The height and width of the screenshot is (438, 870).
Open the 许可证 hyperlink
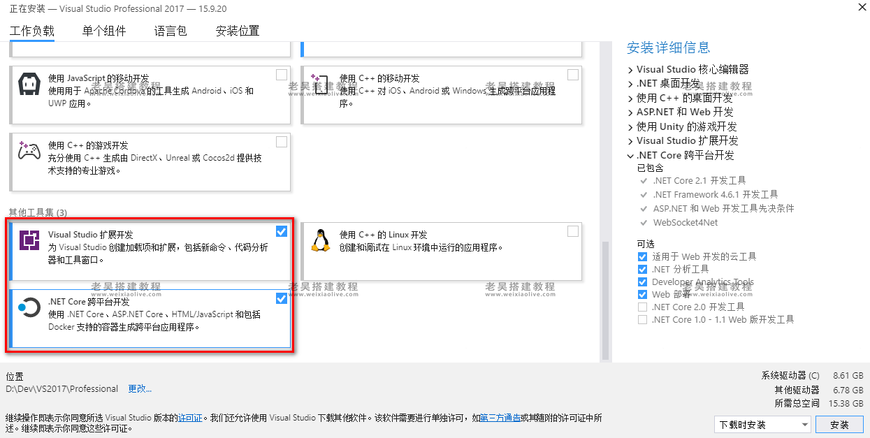pyautogui.click(x=190, y=417)
